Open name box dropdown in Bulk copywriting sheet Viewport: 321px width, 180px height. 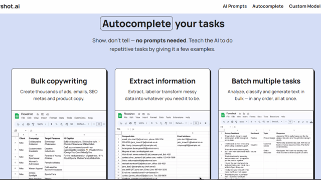(x=26, y=130)
